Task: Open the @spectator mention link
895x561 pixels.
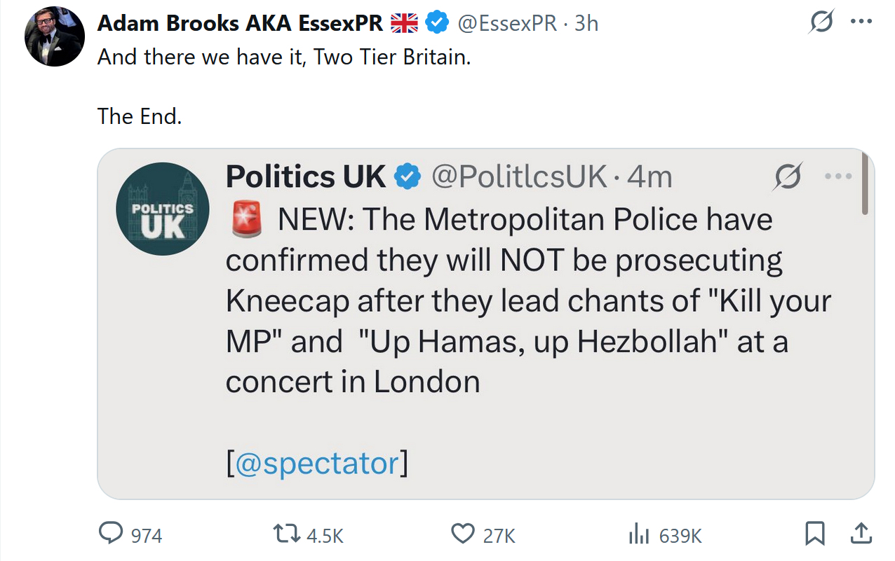Action: pos(317,464)
